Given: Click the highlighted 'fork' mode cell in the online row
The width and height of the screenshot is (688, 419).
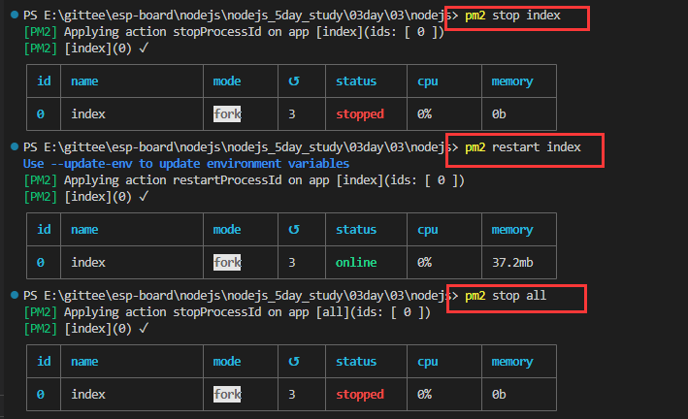Looking at the screenshot, I should (x=227, y=263).
